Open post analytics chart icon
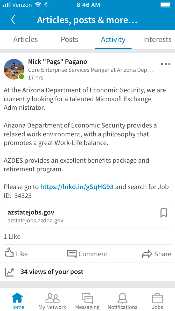The image size is (175, 311). tap(10, 272)
